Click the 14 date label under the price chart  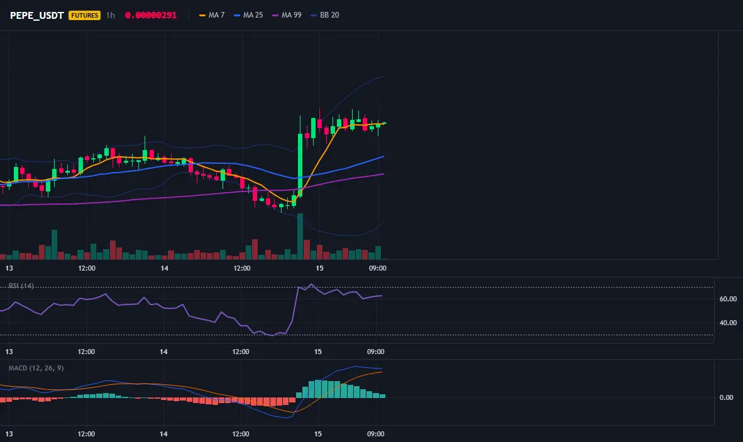point(164,268)
